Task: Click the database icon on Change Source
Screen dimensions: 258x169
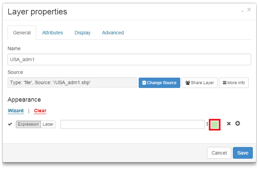Action: click(x=144, y=83)
